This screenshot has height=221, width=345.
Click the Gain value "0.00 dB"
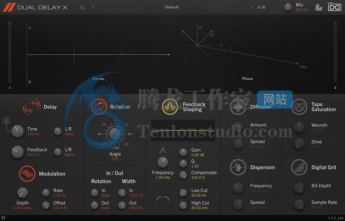pos(198,155)
